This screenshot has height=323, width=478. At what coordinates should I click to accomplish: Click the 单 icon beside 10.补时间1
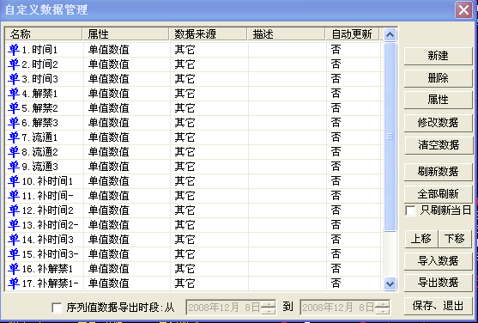(14, 181)
